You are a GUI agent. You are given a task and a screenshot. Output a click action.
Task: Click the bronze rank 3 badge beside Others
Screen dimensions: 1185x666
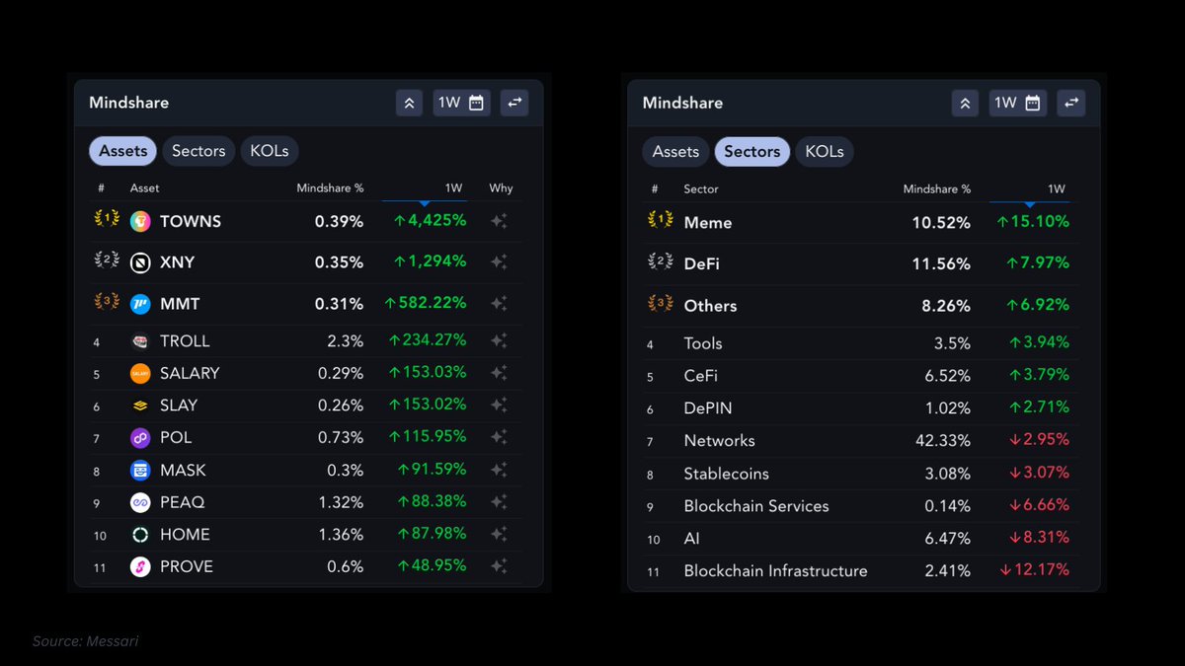point(660,303)
